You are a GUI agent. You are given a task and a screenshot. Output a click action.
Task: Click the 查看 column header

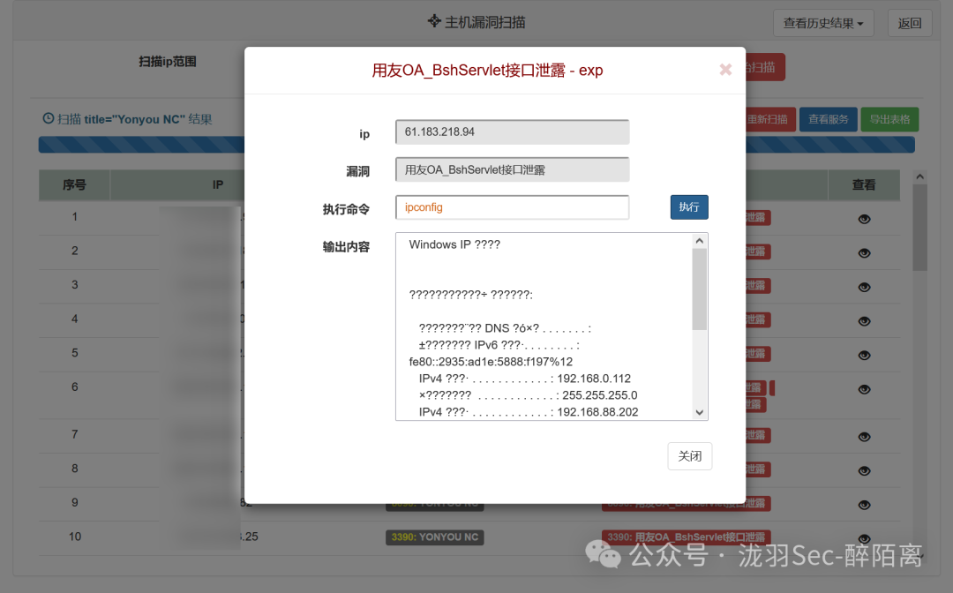tap(864, 184)
